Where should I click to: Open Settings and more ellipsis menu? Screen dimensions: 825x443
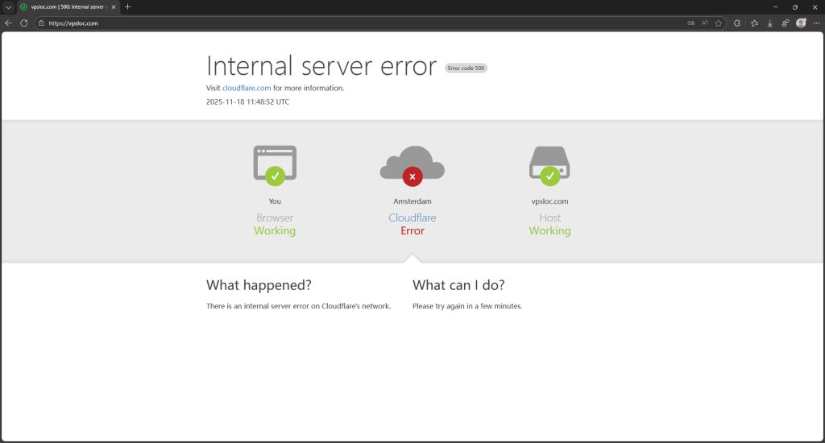click(816, 23)
